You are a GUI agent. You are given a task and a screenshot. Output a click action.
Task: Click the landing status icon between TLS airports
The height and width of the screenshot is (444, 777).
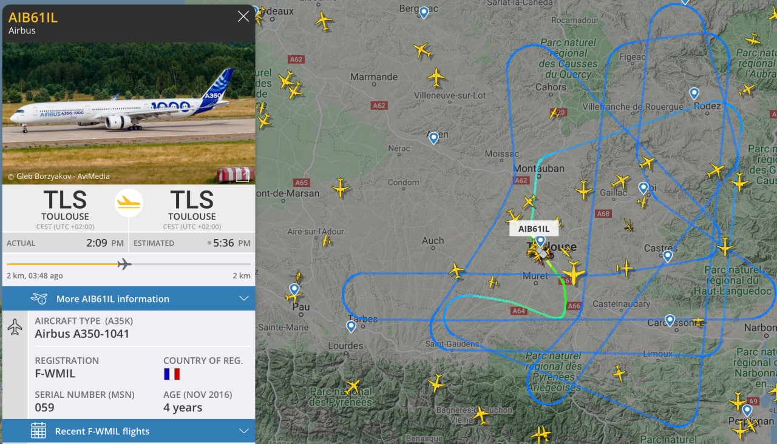click(129, 203)
